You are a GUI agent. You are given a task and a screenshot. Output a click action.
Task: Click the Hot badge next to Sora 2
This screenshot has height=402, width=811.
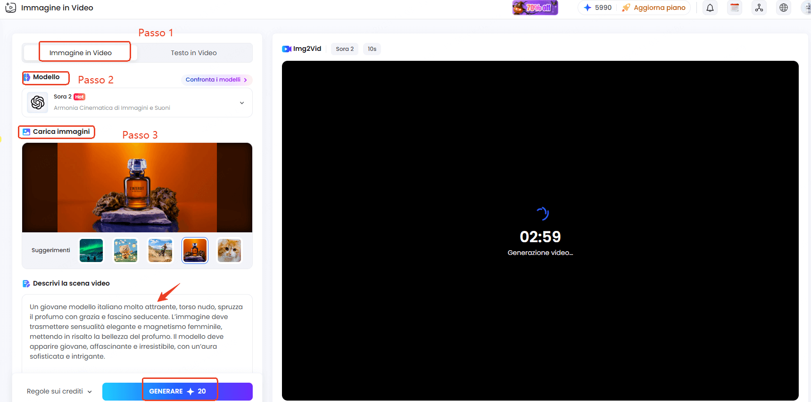tap(79, 97)
